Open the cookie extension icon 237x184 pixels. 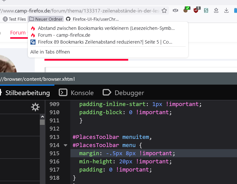tap(186, 10)
